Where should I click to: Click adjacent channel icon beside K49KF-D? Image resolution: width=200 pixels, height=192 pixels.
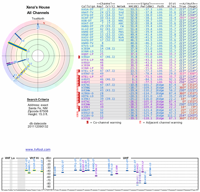click(x=77, y=74)
